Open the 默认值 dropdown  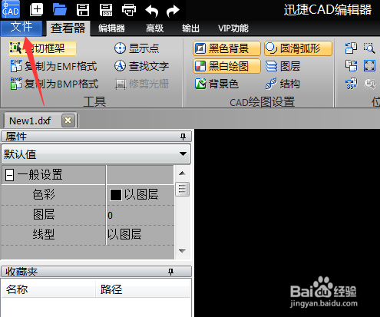[x=96, y=154]
